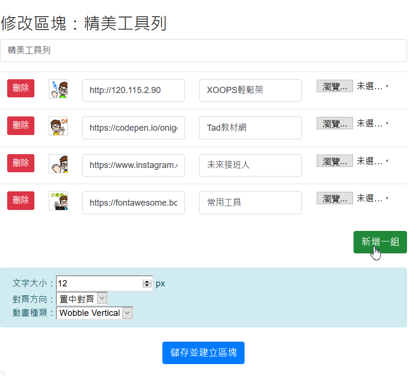Open the 對齊方向 alignment dropdown
The width and height of the screenshot is (418, 376).
pos(82,299)
